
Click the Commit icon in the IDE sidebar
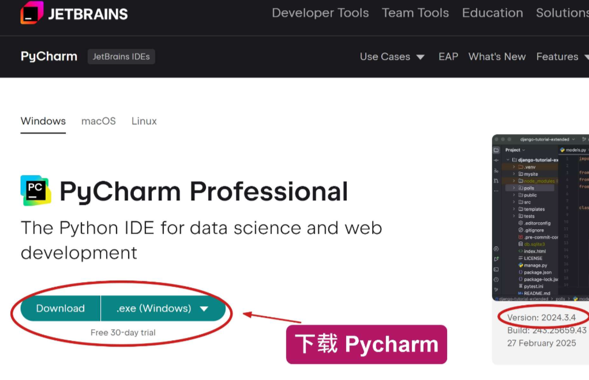pyautogui.click(x=496, y=160)
